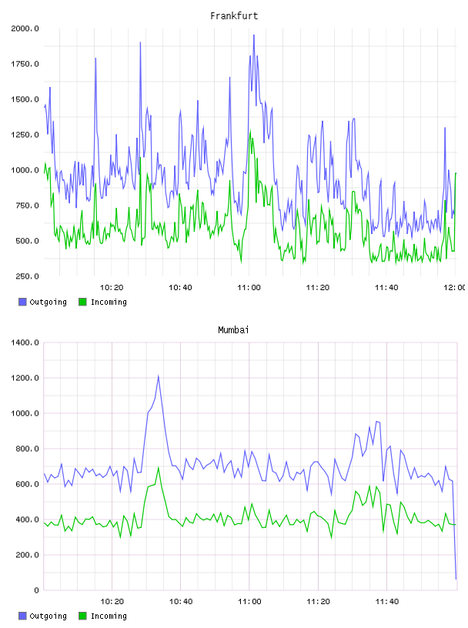The height and width of the screenshot is (628, 468).
Task: Click the 10:40 time label on Frankfurt
Action: 180,288
